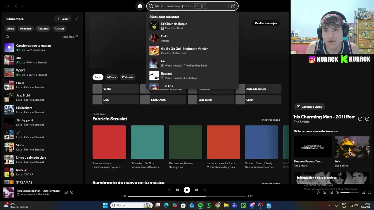
Task: Expand library with the arrows icon
Action: point(77,19)
